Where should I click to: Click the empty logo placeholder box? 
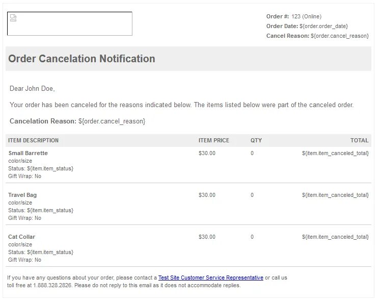tap(70, 24)
